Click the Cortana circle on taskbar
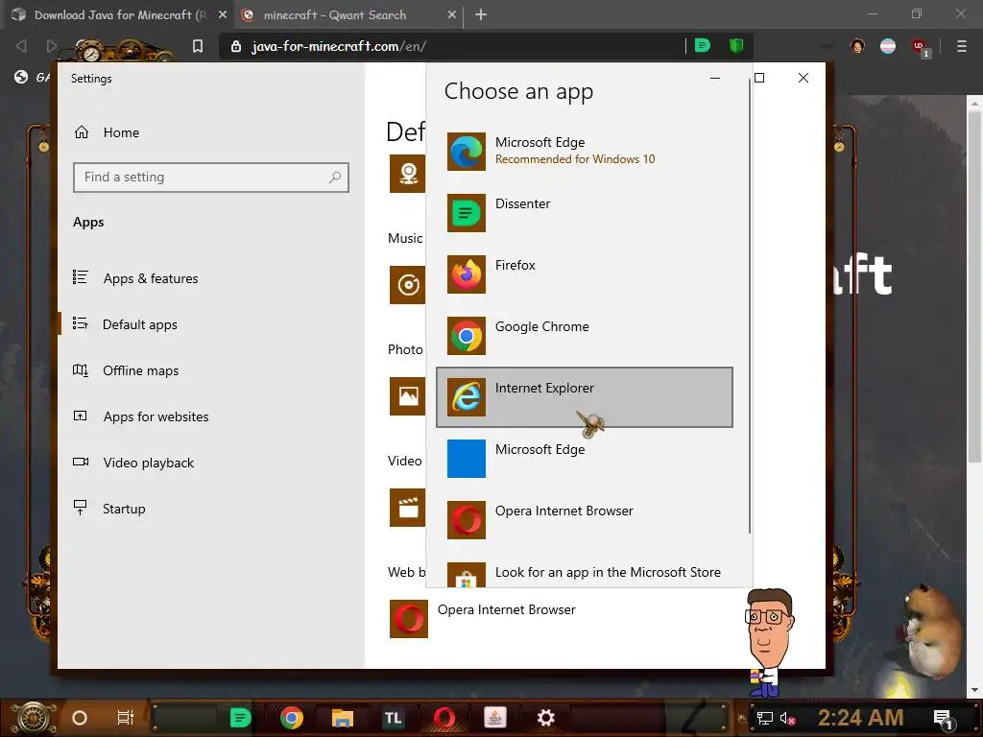 80,718
